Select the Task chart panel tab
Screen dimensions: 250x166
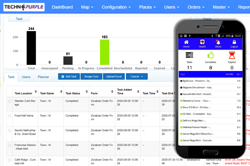pos(19,19)
